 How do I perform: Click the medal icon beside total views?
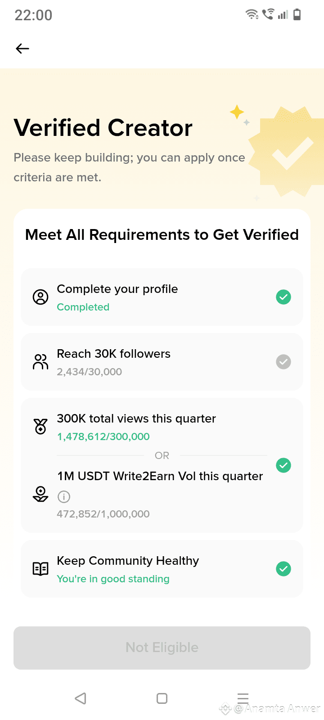[40, 426]
